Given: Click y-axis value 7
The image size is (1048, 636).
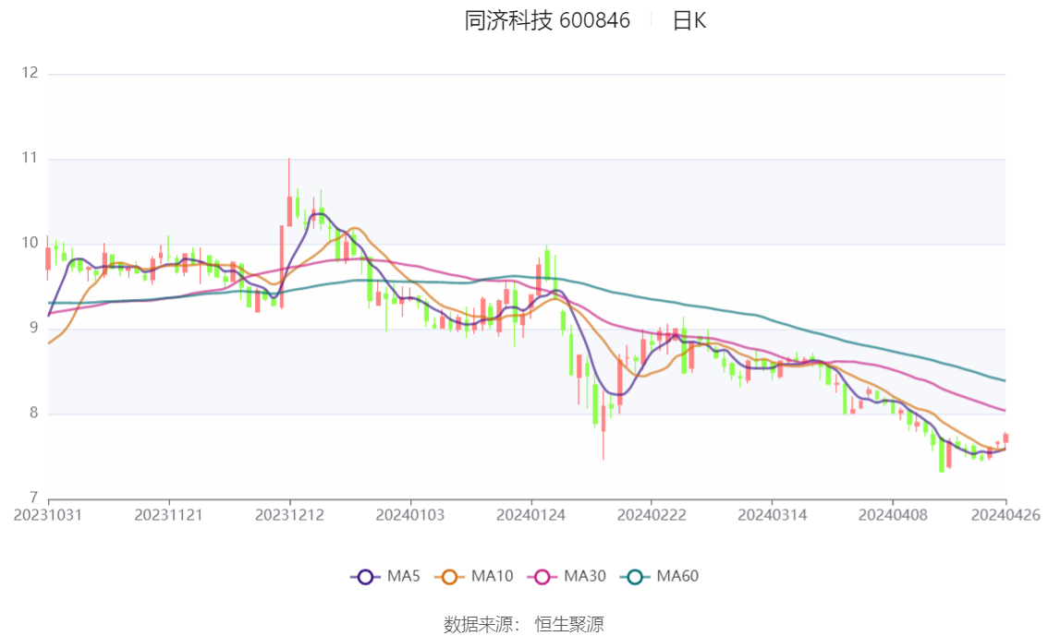Looking at the screenshot, I should click(x=34, y=498).
